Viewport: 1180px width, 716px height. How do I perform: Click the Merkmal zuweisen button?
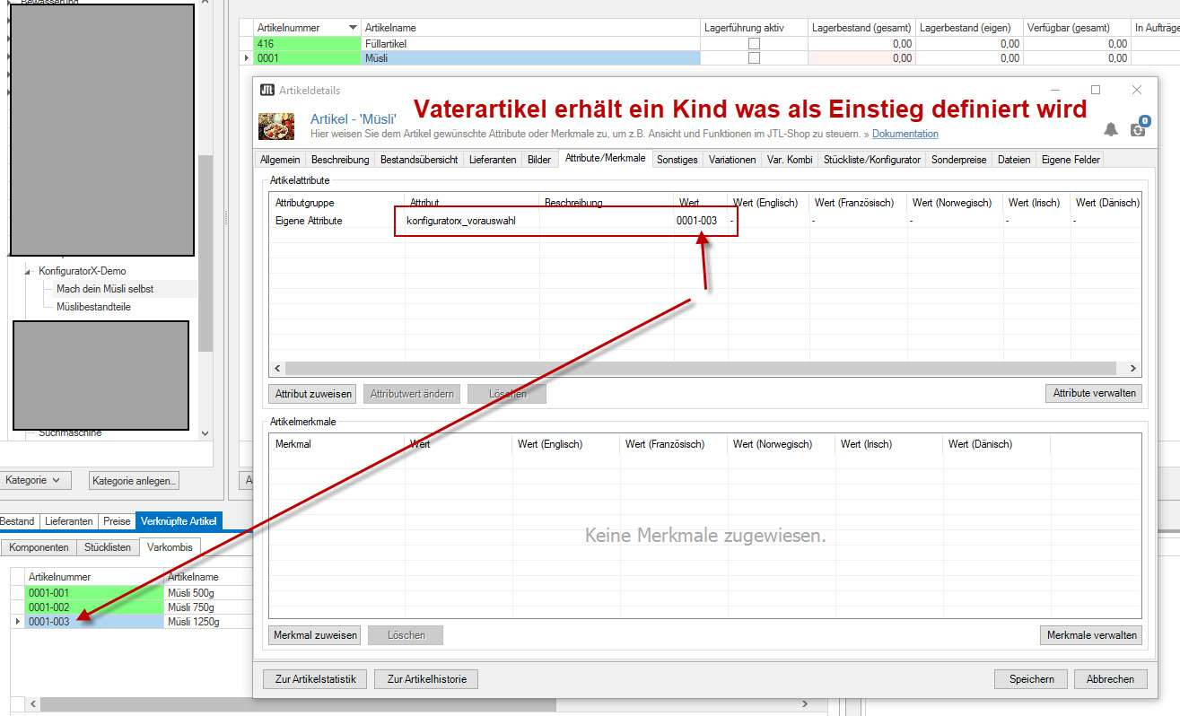315,634
